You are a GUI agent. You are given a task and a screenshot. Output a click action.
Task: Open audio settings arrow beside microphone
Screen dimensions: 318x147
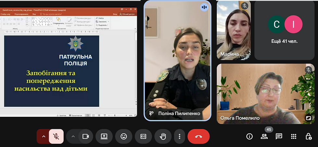coord(43,137)
